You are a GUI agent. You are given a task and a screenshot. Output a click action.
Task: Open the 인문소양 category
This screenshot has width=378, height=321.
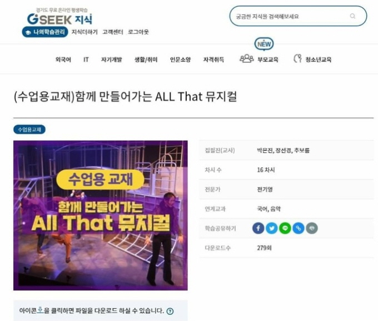click(180, 60)
